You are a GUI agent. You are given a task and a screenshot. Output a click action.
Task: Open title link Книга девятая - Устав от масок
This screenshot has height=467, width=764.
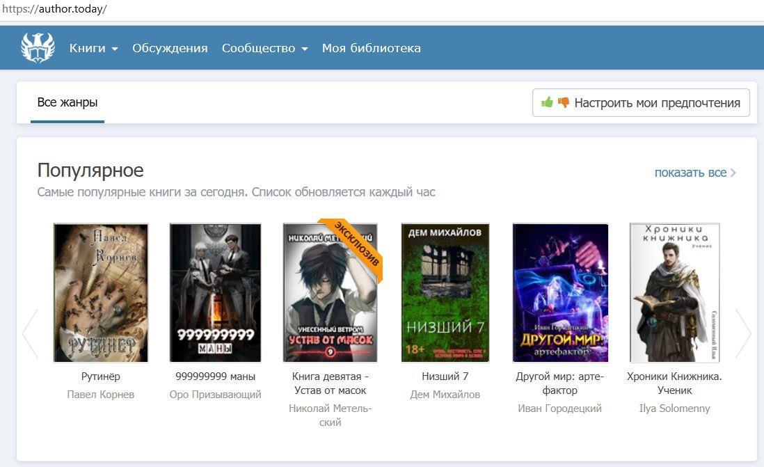pos(330,383)
